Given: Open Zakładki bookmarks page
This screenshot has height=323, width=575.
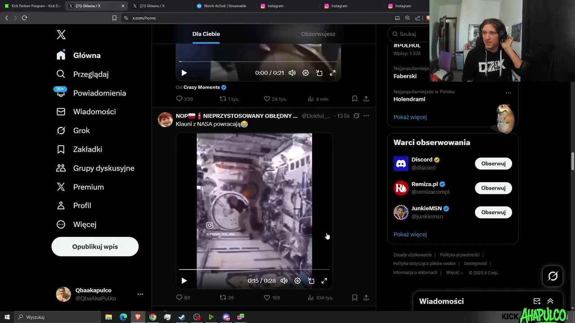Looking at the screenshot, I should [x=80, y=149].
